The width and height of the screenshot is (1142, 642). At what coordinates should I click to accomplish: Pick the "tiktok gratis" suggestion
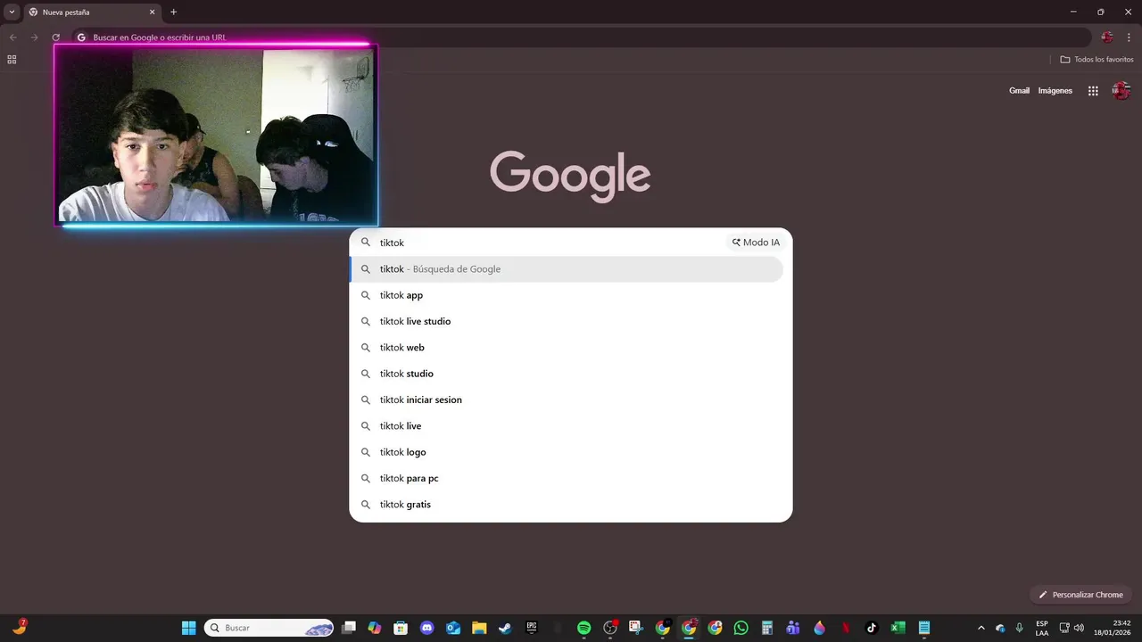click(567, 505)
